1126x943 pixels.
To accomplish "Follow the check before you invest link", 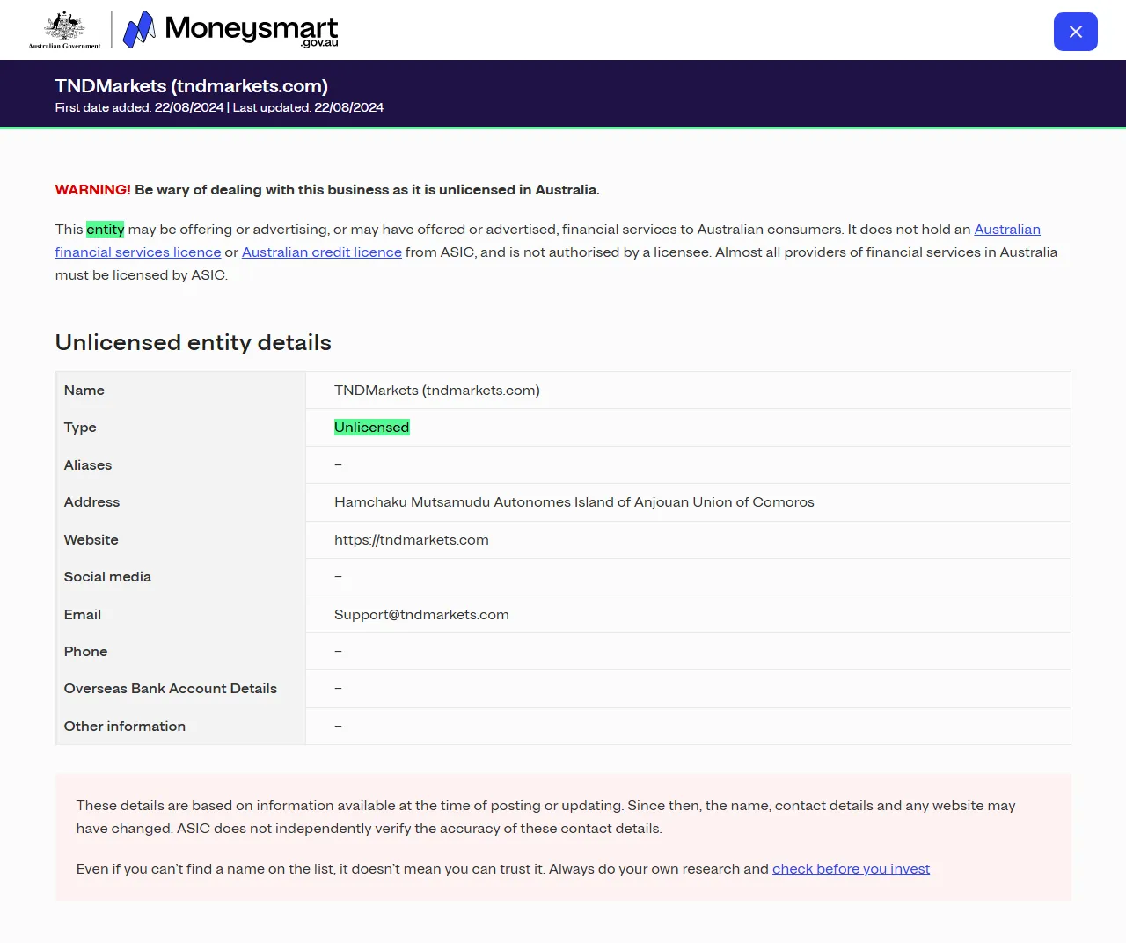I will (x=851, y=869).
